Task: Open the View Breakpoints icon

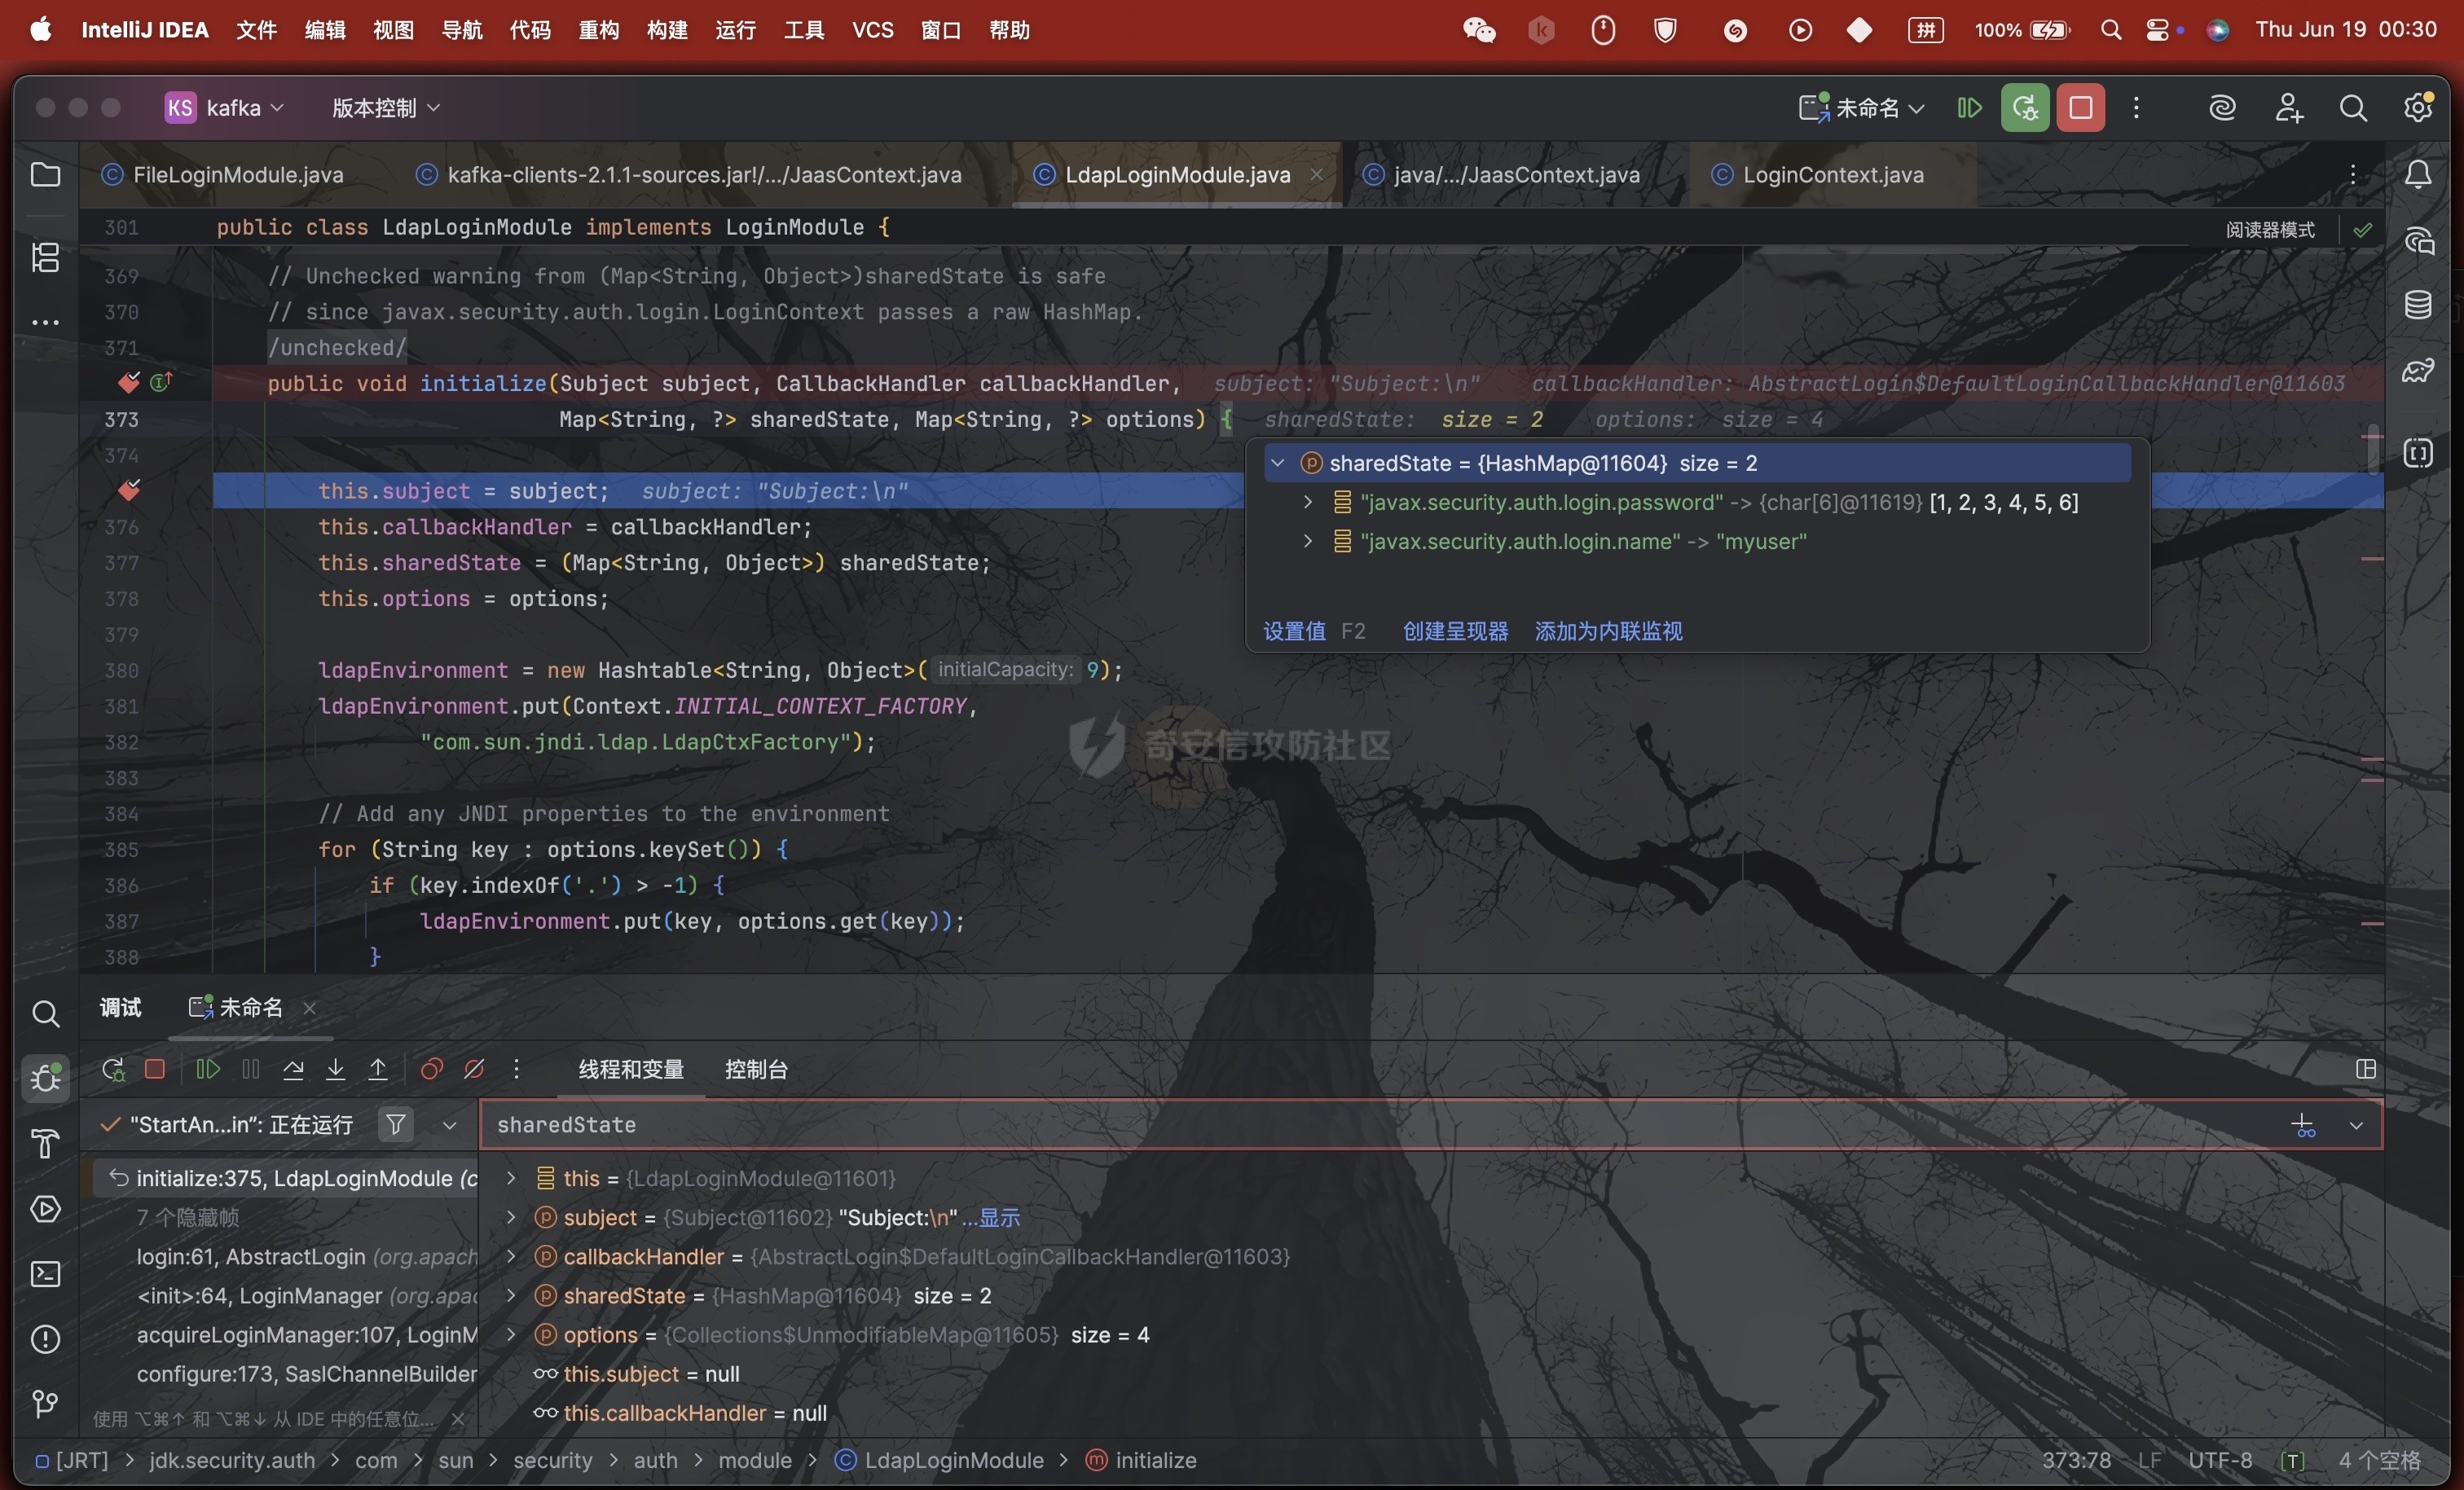Action: 431,1069
